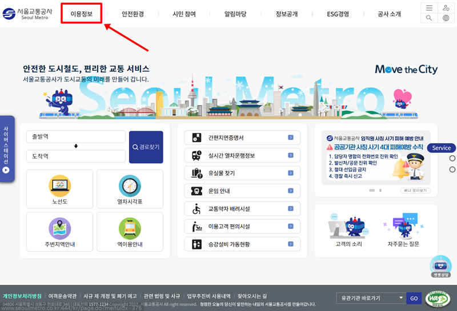The height and width of the screenshot is (311, 457).
Task: Open the magnifier search icon in header
Action: 429,18
